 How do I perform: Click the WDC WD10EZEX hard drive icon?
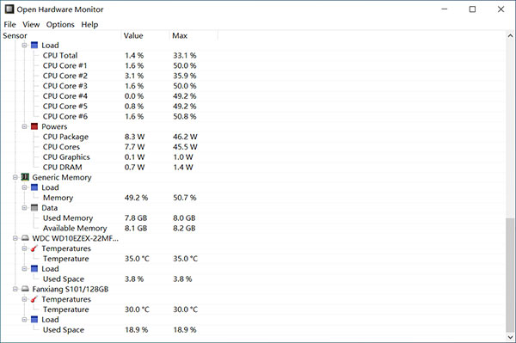(25, 238)
